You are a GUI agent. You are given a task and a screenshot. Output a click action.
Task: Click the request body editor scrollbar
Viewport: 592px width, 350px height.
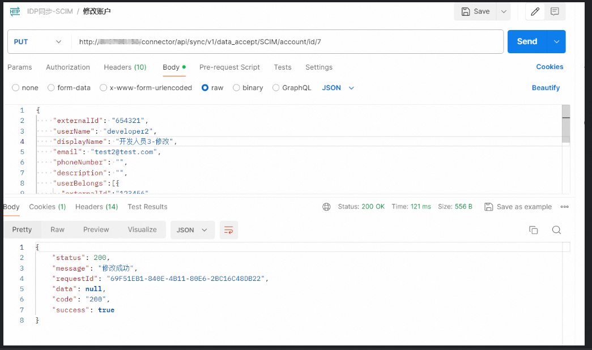point(566,125)
